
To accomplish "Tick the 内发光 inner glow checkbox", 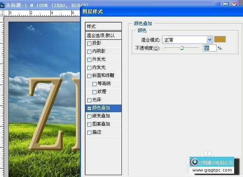I will tap(89, 68).
